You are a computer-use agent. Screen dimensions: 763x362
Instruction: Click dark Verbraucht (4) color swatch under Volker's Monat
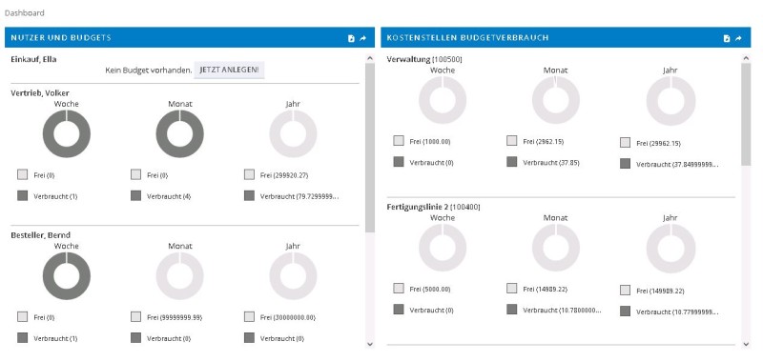(x=135, y=196)
